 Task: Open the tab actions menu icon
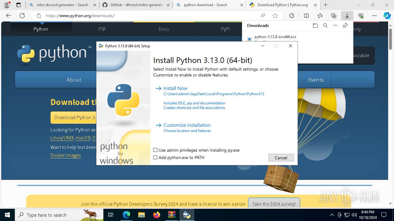18,5
